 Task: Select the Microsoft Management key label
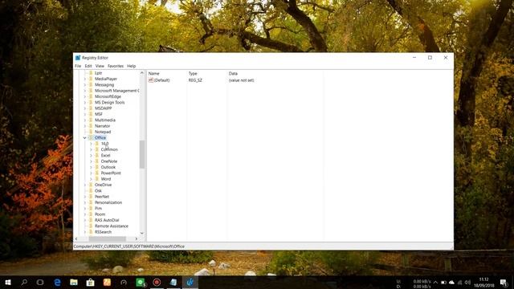tap(116, 91)
